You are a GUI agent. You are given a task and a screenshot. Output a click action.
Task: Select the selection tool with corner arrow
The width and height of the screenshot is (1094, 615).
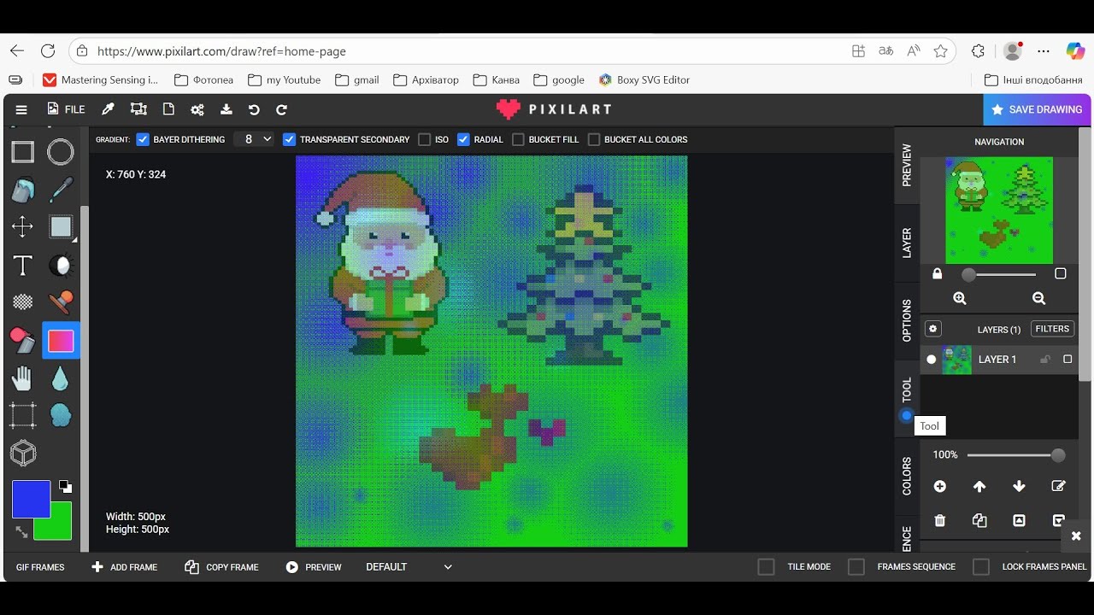coord(61,227)
